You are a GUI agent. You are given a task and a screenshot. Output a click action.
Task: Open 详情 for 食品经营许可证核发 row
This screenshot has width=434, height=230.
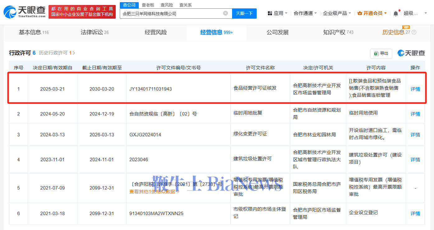tap(415, 89)
